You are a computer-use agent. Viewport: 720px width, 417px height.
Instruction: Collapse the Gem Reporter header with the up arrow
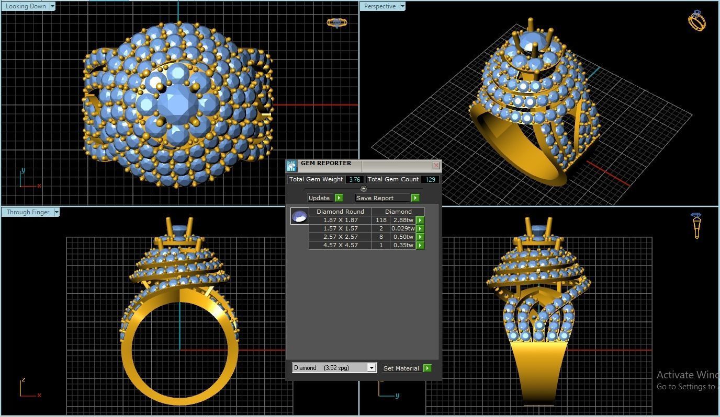[364, 189]
